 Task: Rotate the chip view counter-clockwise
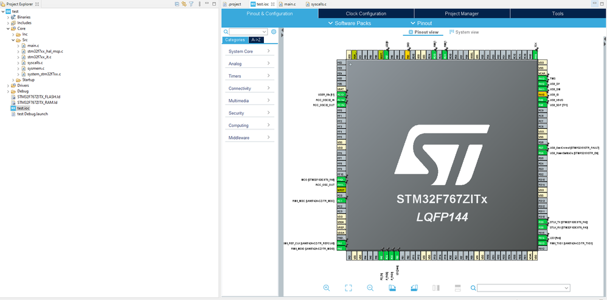pos(414,288)
